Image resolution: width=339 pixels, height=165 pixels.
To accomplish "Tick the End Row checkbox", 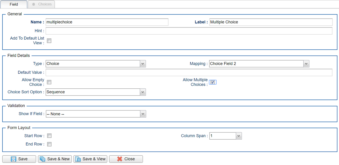I will [x=49, y=144].
